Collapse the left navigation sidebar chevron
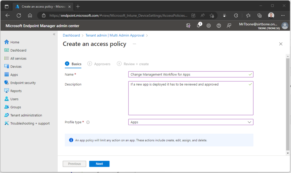 (x=54, y=34)
